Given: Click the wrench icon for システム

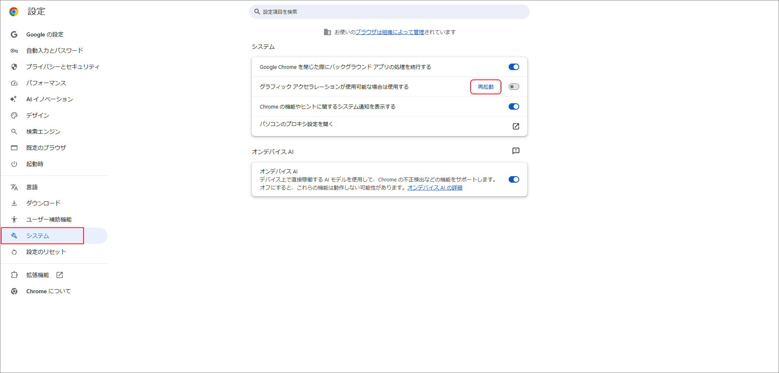Looking at the screenshot, I should [14, 236].
